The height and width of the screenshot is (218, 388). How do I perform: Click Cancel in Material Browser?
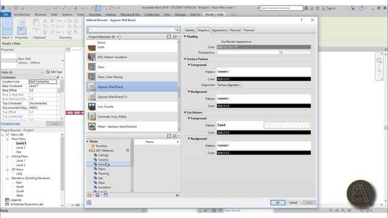pos(293,202)
